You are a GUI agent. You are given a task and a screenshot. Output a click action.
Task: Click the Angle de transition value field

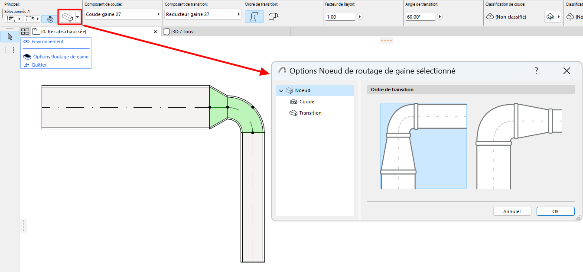click(420, 17)
